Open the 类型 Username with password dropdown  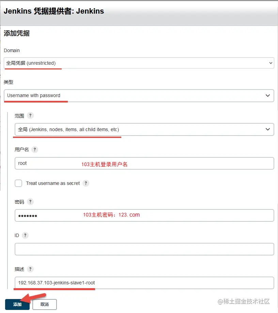coord(139,96)
